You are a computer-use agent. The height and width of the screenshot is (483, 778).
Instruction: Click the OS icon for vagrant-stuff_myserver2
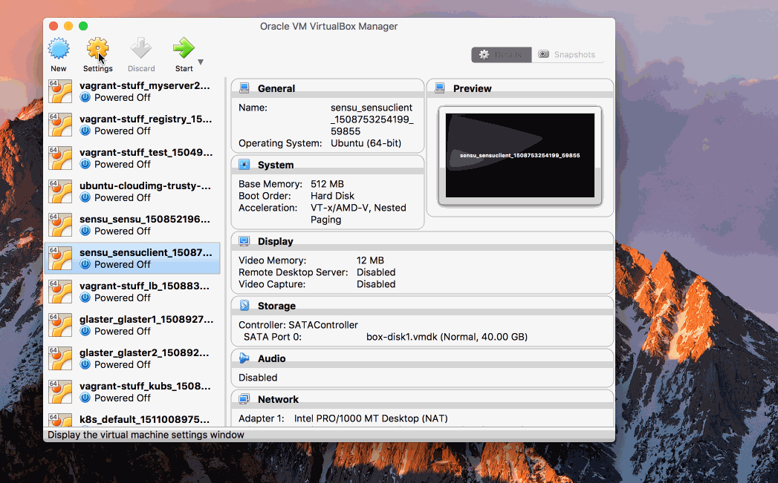tap(60, 91)
